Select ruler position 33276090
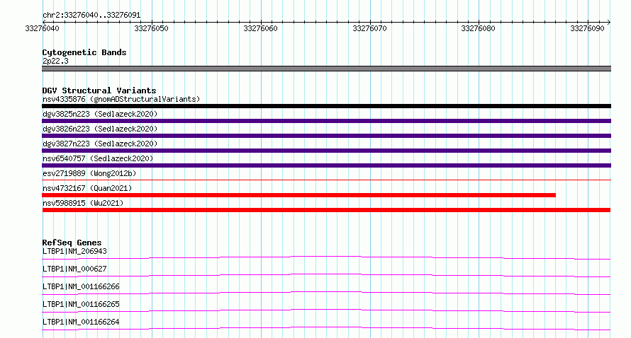631x338 pixels. 587,28
